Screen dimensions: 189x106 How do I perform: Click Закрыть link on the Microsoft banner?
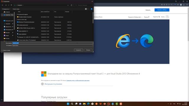[x=148, y=10]
